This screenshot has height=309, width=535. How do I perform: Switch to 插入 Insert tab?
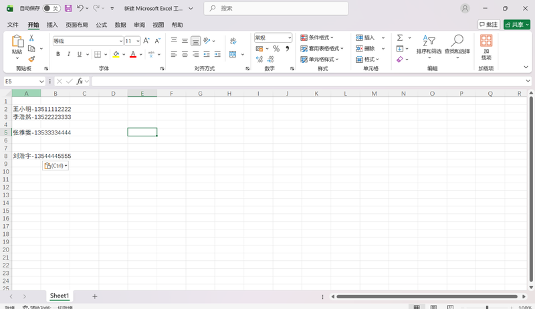(52, 25)
